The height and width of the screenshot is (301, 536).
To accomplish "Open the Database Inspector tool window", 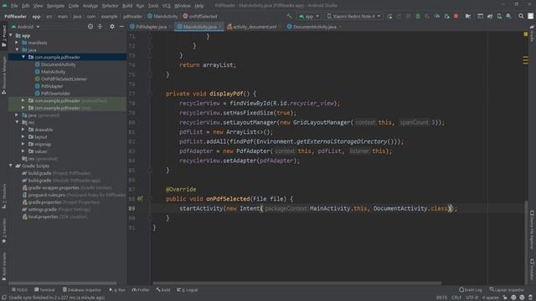I will 82,290.
